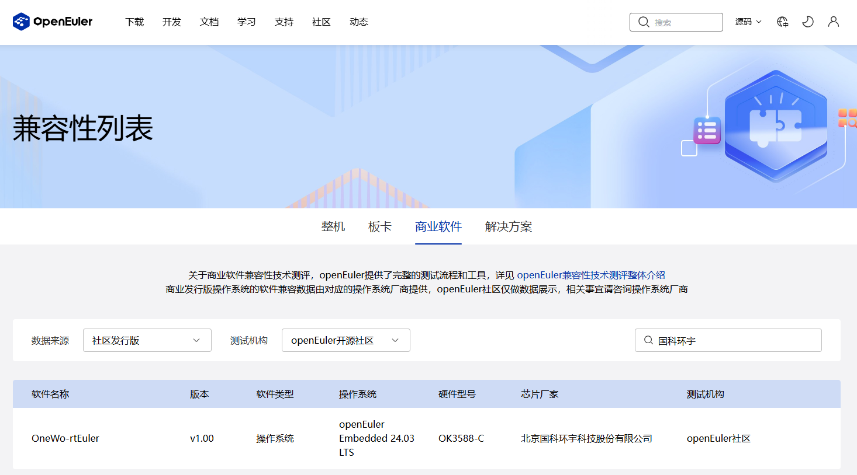Click the 软件名称 column header
Image resolution: width=857 pixels, height=475 pixels.
(50, 394)
